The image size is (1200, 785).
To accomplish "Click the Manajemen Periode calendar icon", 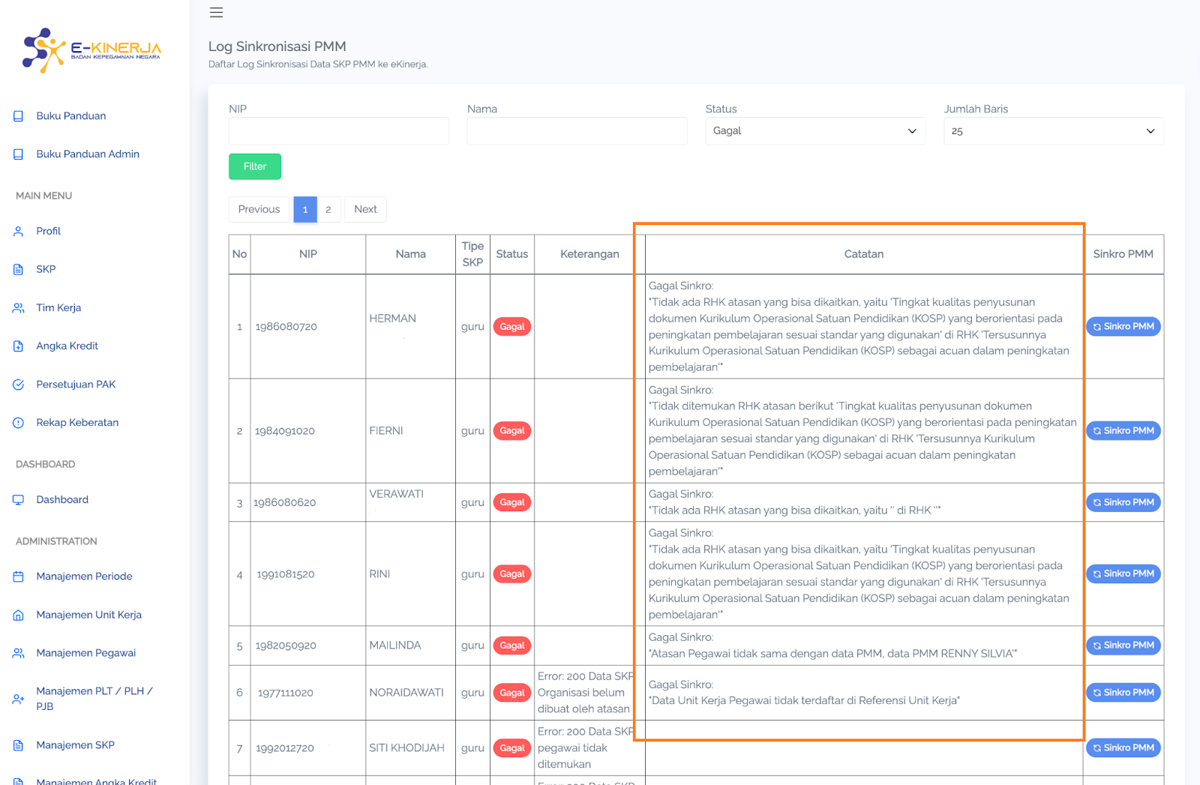I will click(x=19, y=577).
